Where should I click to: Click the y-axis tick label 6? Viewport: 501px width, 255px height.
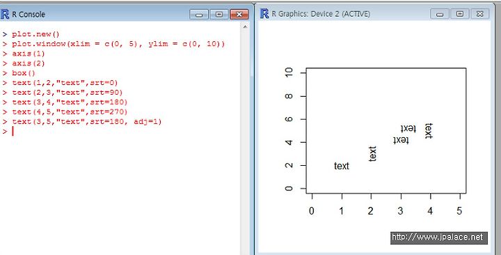289,119
